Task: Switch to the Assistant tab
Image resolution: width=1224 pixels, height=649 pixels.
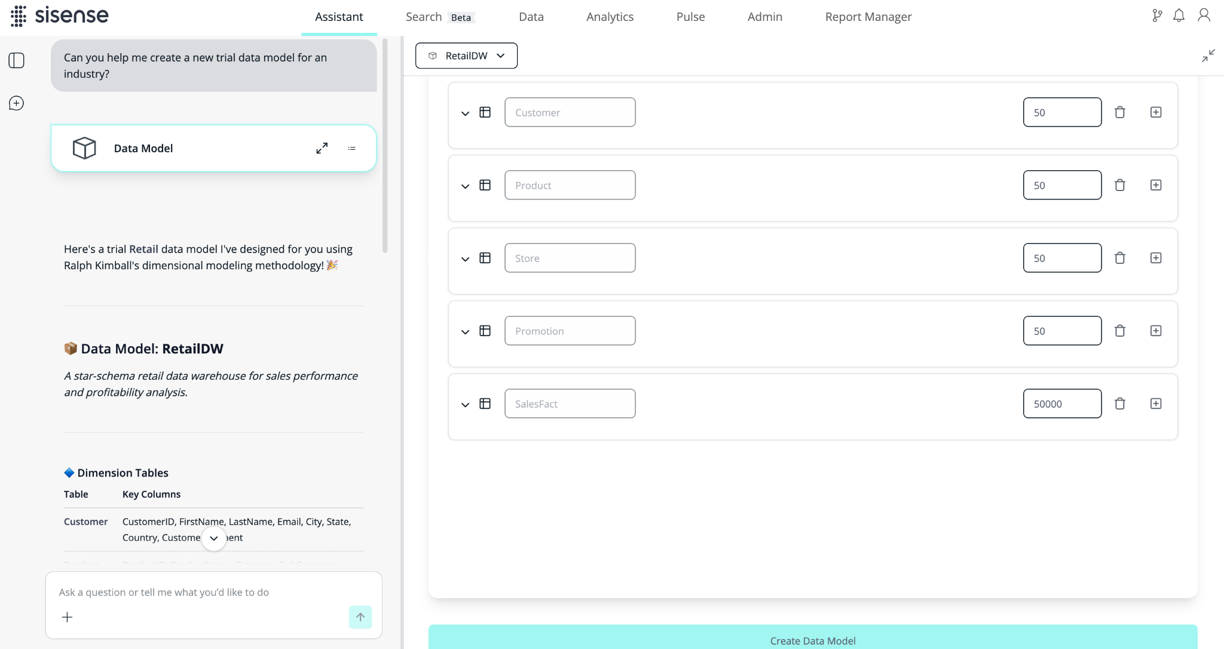Action: [339, 17]
